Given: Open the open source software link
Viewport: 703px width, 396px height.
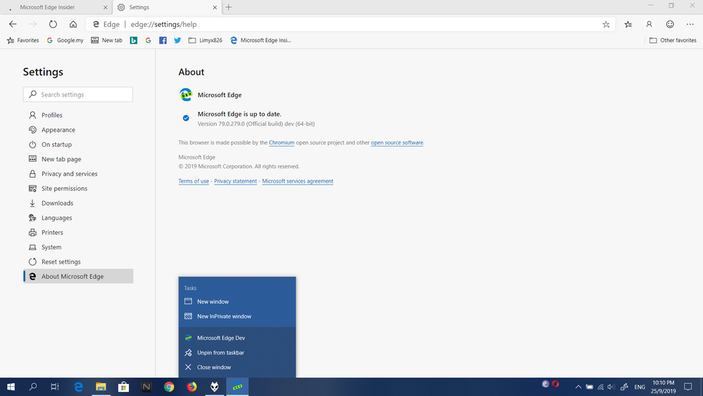Looking at the screenshot, I should coord(397,143).
